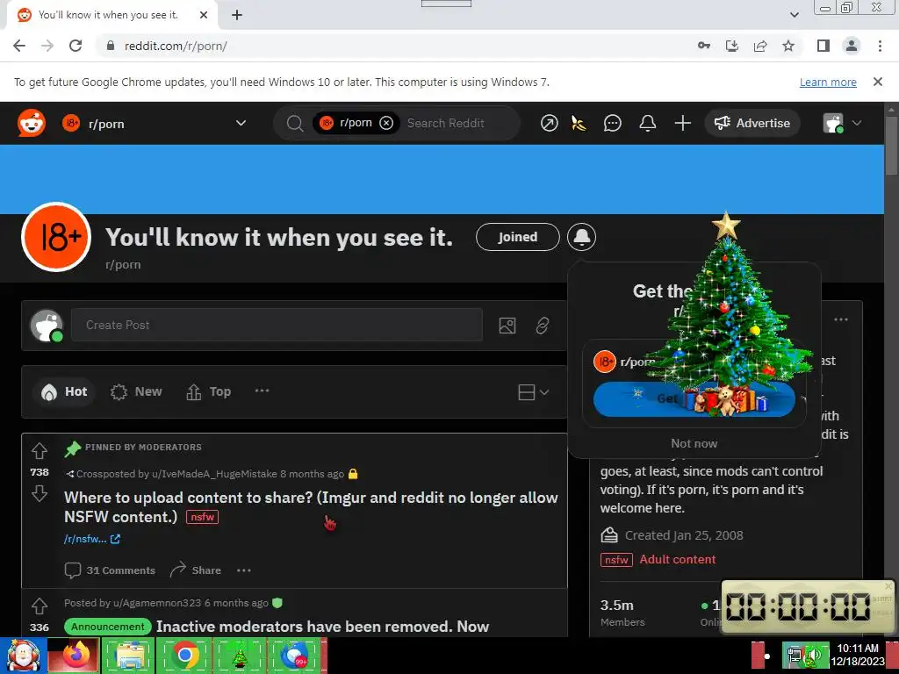Open sidebar about panel three-dot menu
Image resolution: width=899 pixels, height=674 pixels.
pyautogui.click(x=840, y=319)
